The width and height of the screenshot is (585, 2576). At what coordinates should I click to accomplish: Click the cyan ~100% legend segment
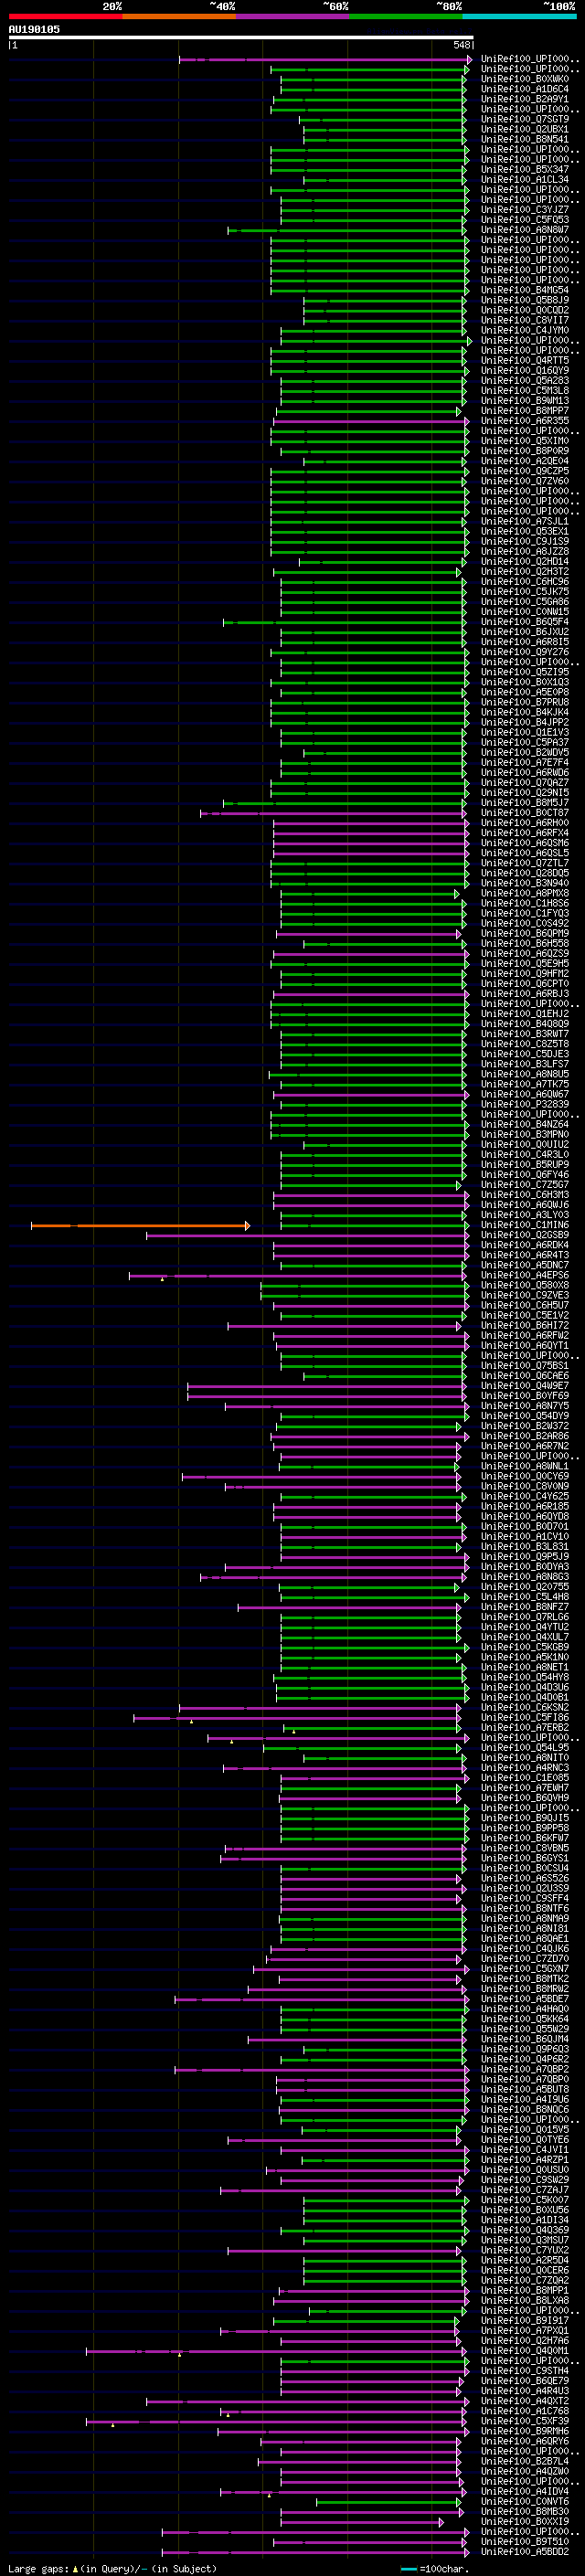[519, 16]
